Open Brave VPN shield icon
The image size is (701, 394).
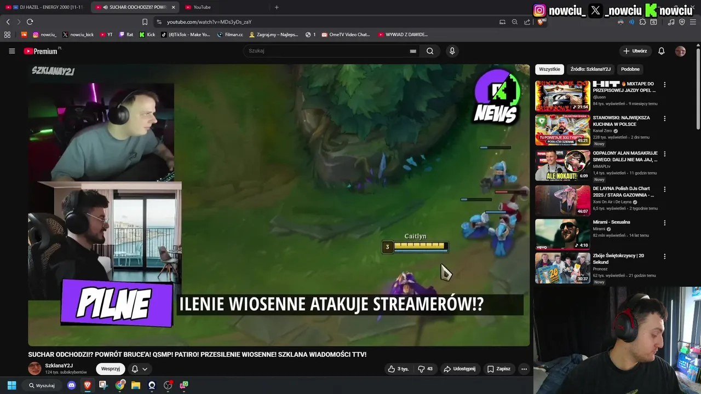point(682,22)
